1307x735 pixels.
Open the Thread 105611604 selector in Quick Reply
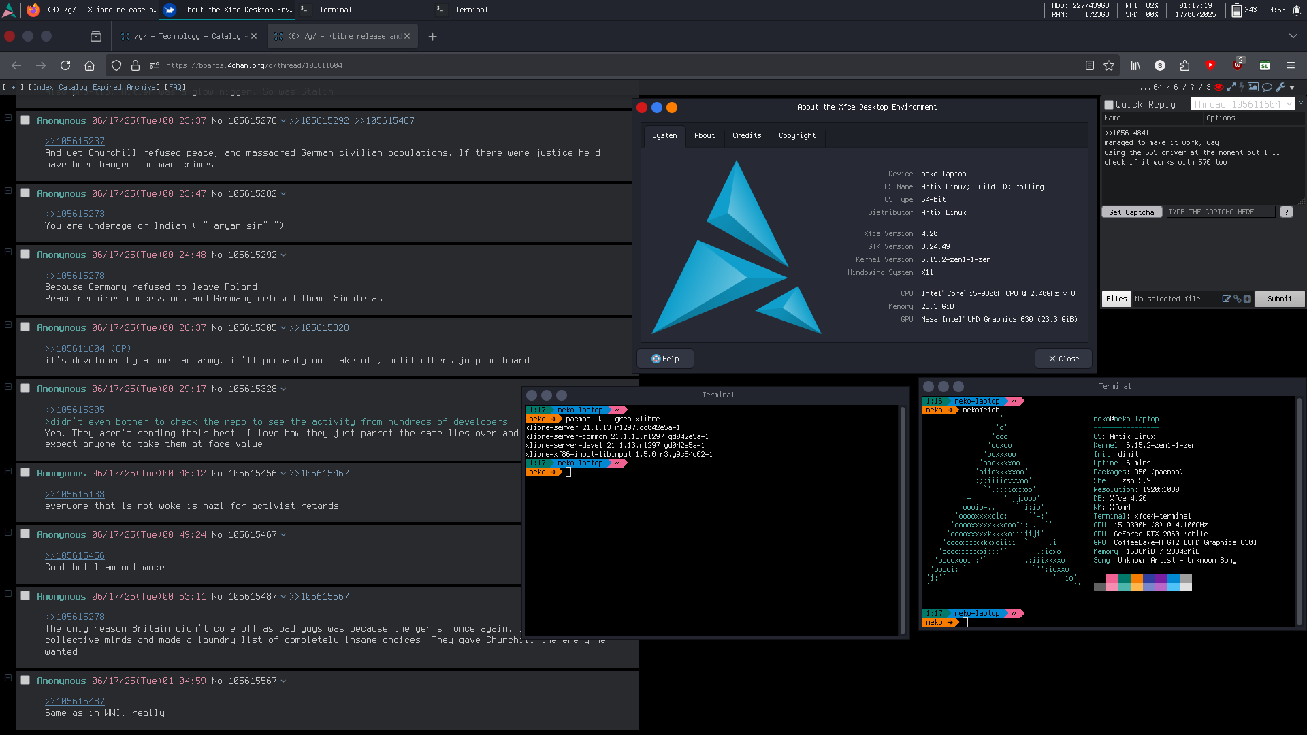pos(1242,104)
